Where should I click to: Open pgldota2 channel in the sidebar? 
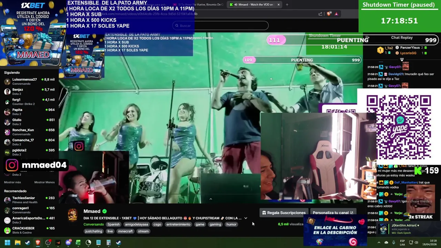[x=29, y=152]
